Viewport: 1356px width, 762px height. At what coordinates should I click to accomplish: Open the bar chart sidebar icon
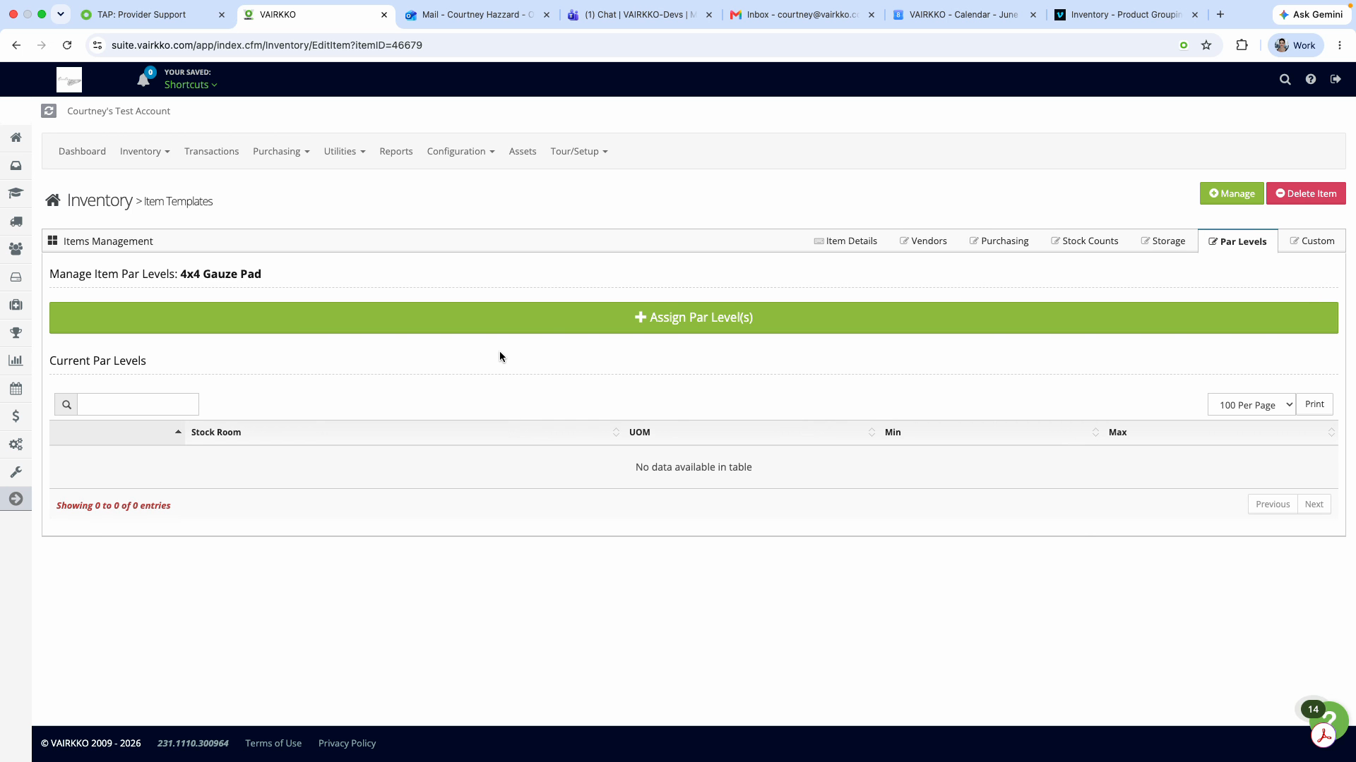(x=16, y=361)
